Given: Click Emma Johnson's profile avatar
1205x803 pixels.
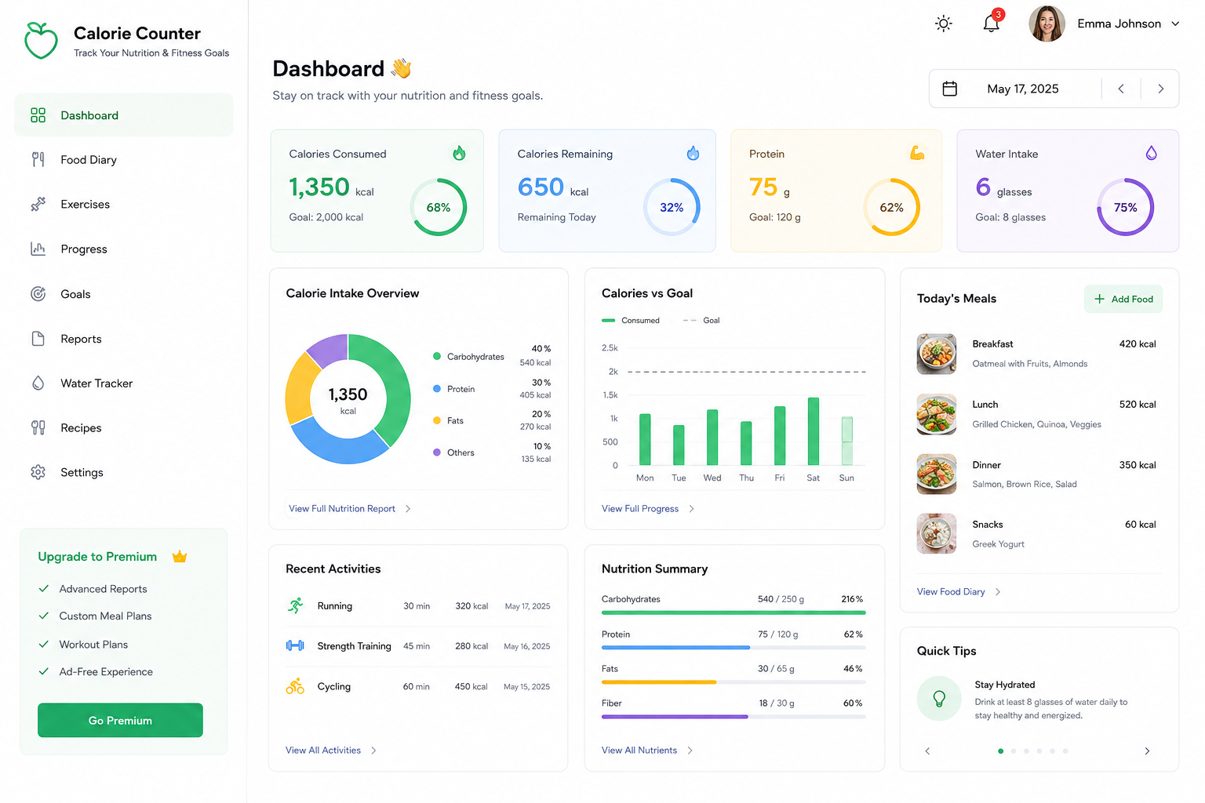Looking at the screenshot, I should pyautogui.click(x=1047, y=24).
